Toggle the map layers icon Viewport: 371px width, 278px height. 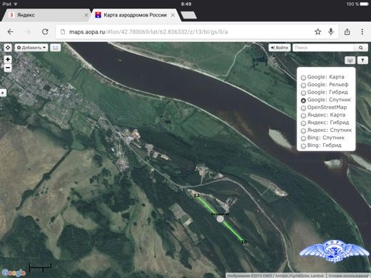click(x=350, y=61)
